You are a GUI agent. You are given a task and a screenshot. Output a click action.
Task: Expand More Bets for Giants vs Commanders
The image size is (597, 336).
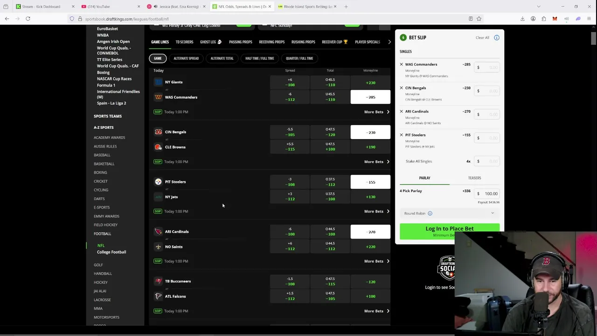click(377, 112)
